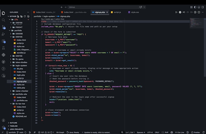The width and height of the screenshot is (206, 134).
Task: Open the Explorer more-actions ellipsis menu
Action: click(28, 12)
